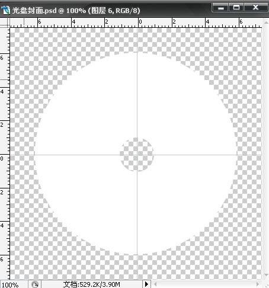Image resolution: width=269 pixels, height=288 pixels.
Task: Maximize the 光盘封面.psd document window
Action: [x=236, y=8]
